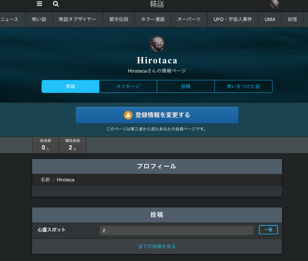Click Hirotaca's profile picture above the username
This screenshot has width=308, height=261.
(x=157, y=44)
